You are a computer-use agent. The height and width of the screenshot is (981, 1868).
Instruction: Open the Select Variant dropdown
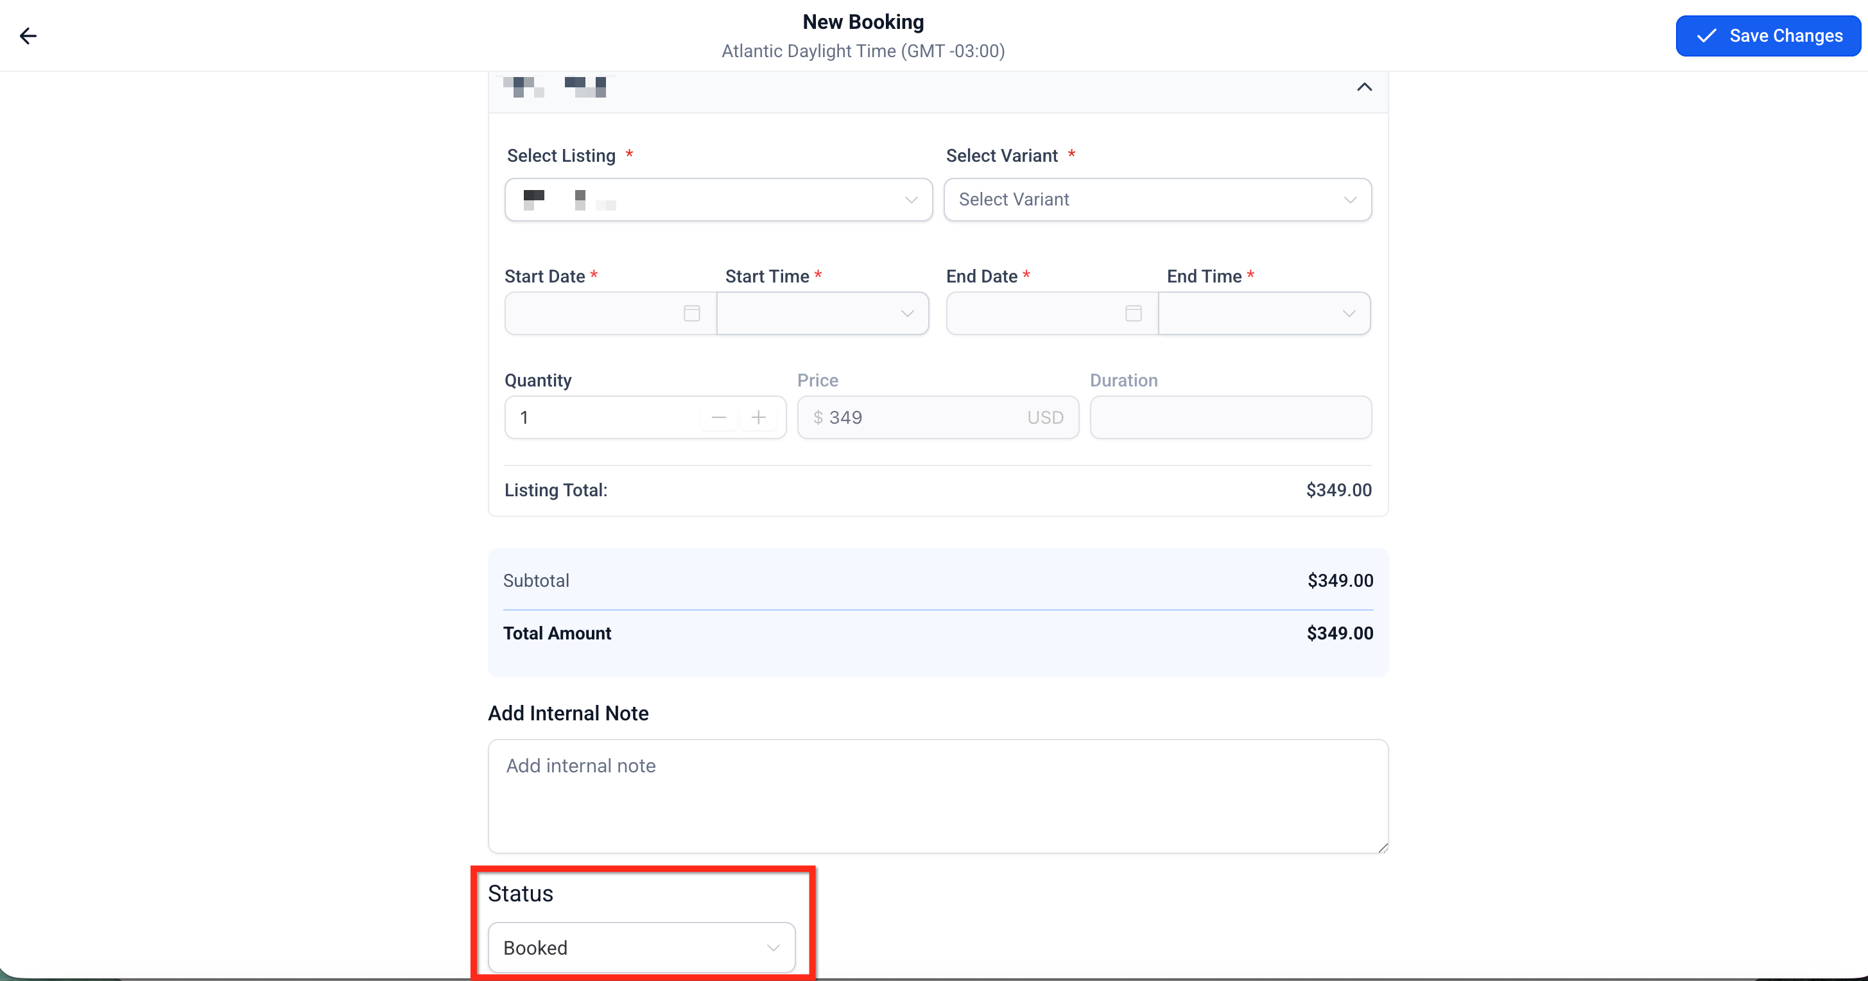point(1157,200)
